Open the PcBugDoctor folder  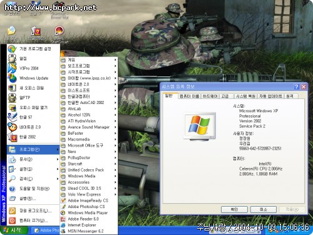coord(89,158)
